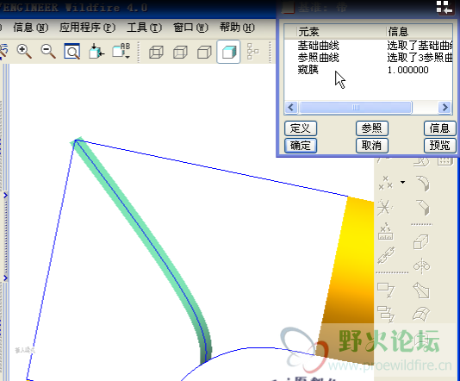Expand the datum point tool flyout arrow

point(403,182)
